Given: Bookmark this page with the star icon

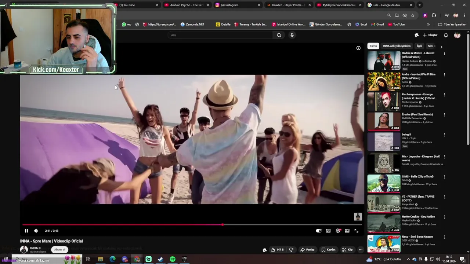Looking at the screenshot, I should coord(413,15).
